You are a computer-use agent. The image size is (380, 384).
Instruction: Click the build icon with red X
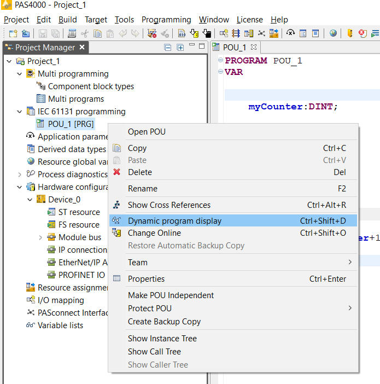[152, 33]
